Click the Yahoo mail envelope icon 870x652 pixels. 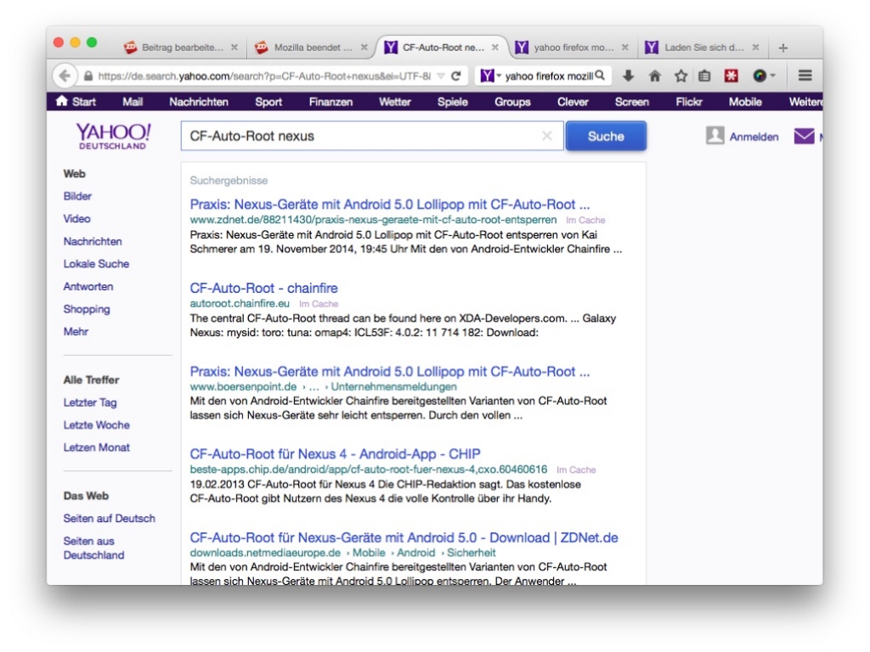click(804, 136)
